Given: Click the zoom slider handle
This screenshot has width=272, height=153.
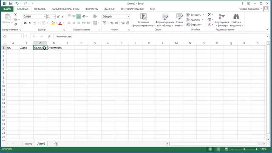Looking at the screenshot, I should tap(244, 149).
